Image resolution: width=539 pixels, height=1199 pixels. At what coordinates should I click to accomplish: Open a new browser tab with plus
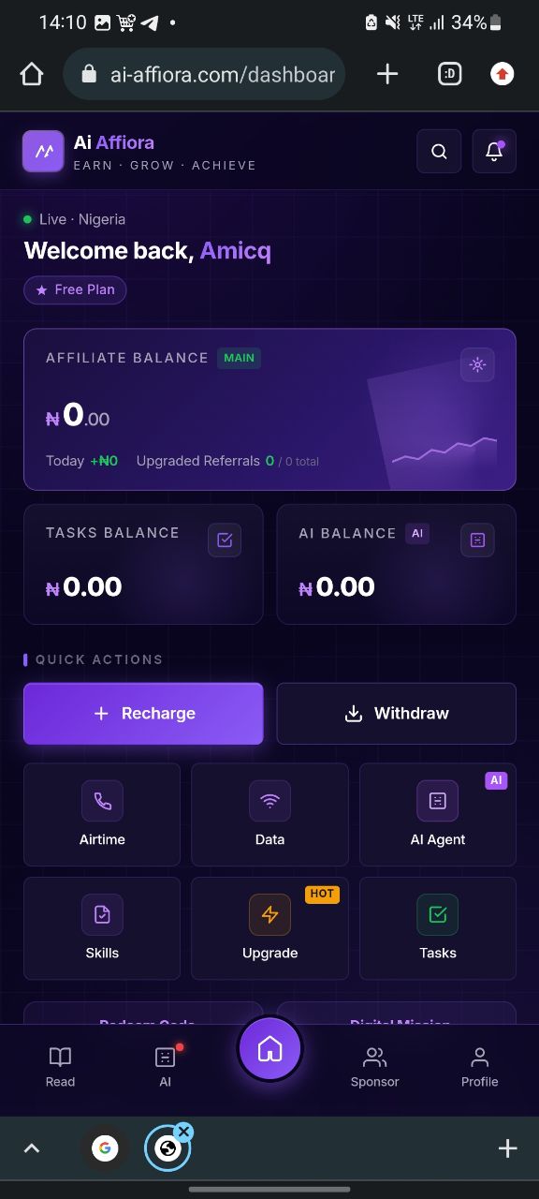[387, 74]
